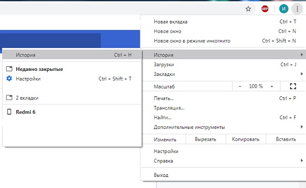The width and height of the screenshot is (306, 188).
Task: Click the Изменить label
Action: point(165,140)
